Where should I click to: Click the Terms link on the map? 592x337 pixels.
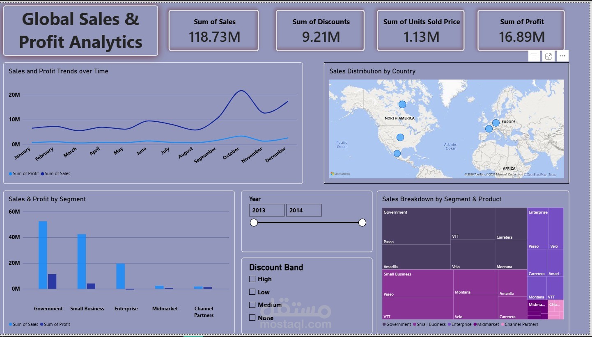click(x=552, y=175)
